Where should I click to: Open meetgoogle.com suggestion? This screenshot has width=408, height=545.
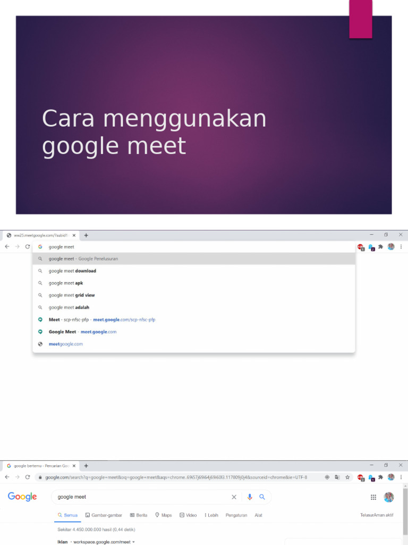point(194,344)
